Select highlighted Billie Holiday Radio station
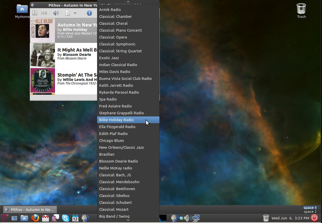Viewport: 322px width, 223px height. 128,120
